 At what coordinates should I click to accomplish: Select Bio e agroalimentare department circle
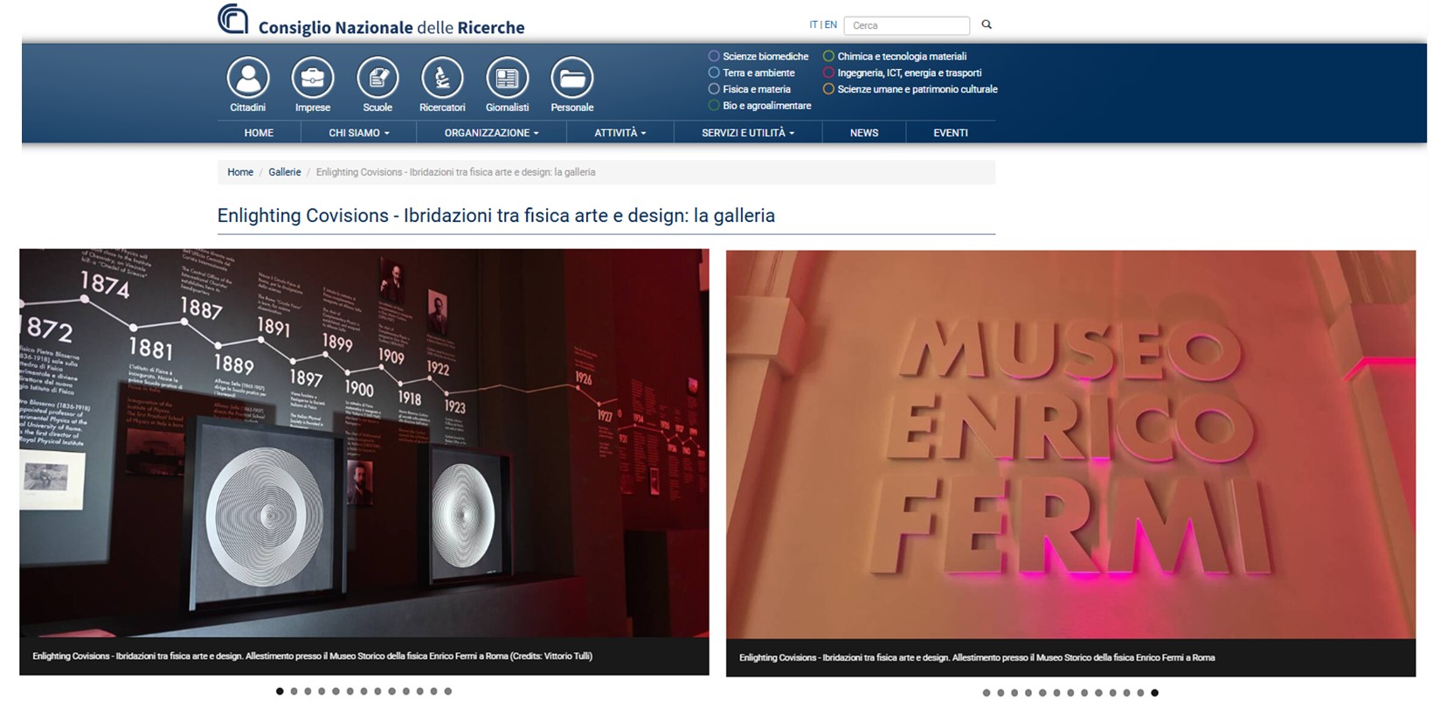(714, 106)
